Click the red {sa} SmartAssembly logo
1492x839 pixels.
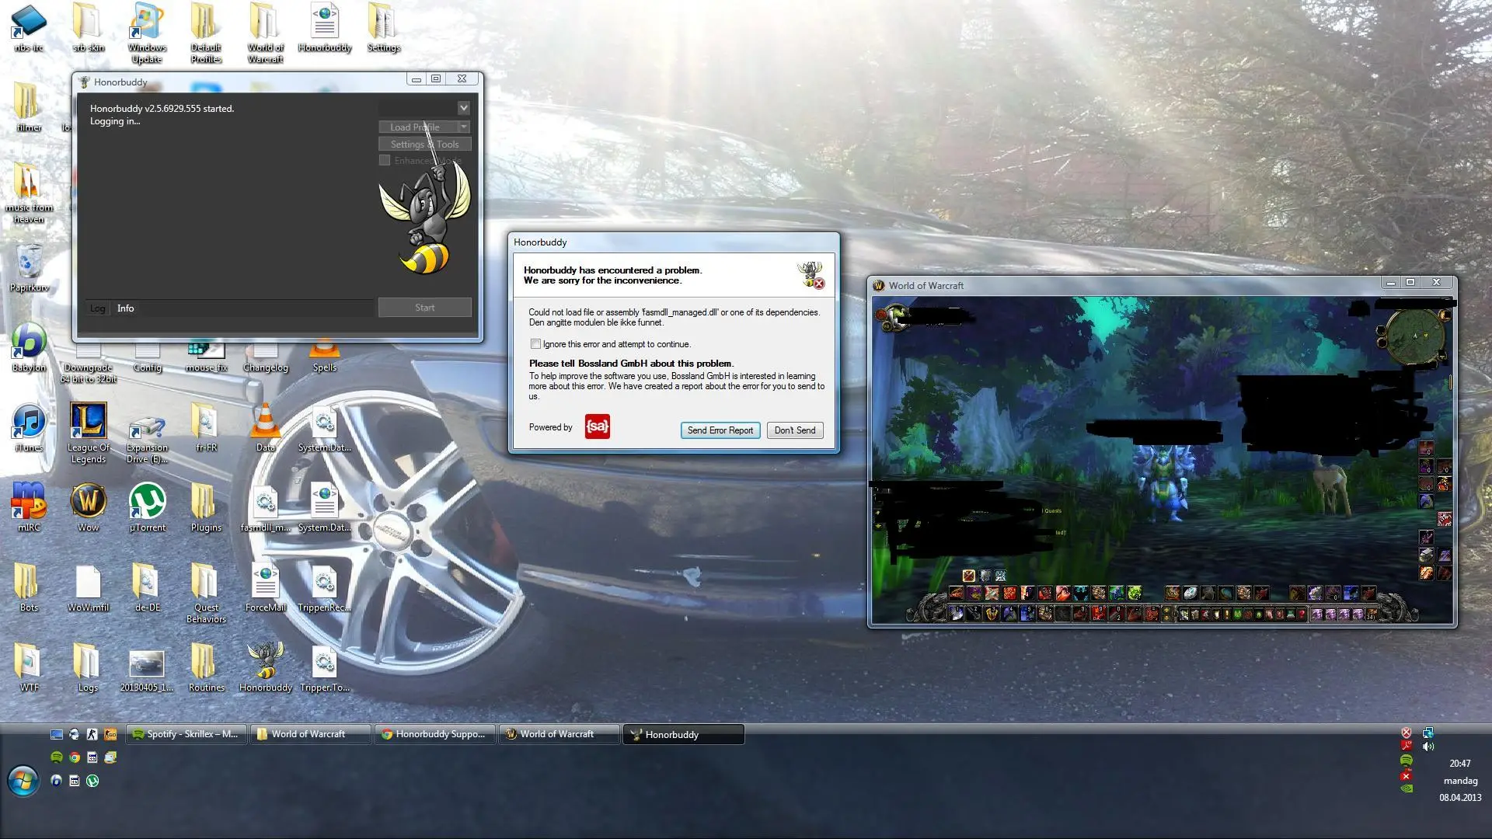click(598, 426)
